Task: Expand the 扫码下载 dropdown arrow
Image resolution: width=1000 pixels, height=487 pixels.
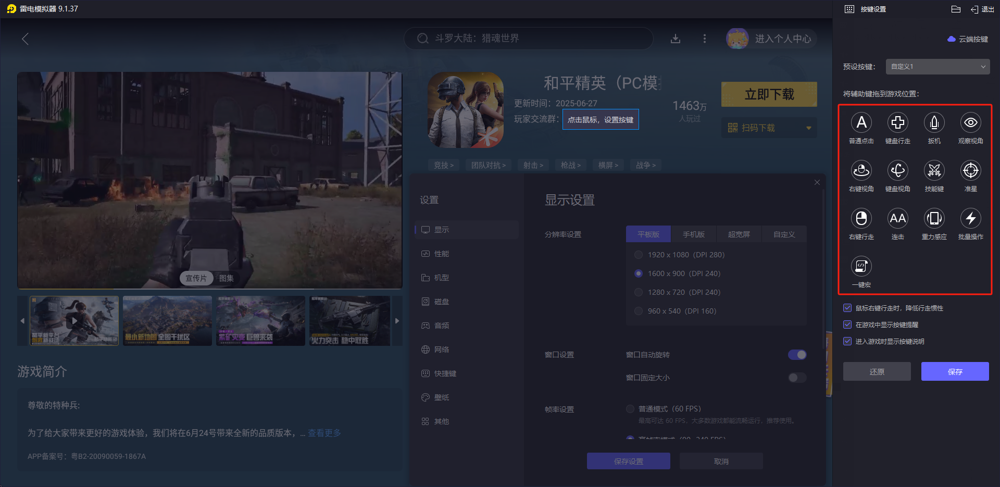Action: [808, 128]
